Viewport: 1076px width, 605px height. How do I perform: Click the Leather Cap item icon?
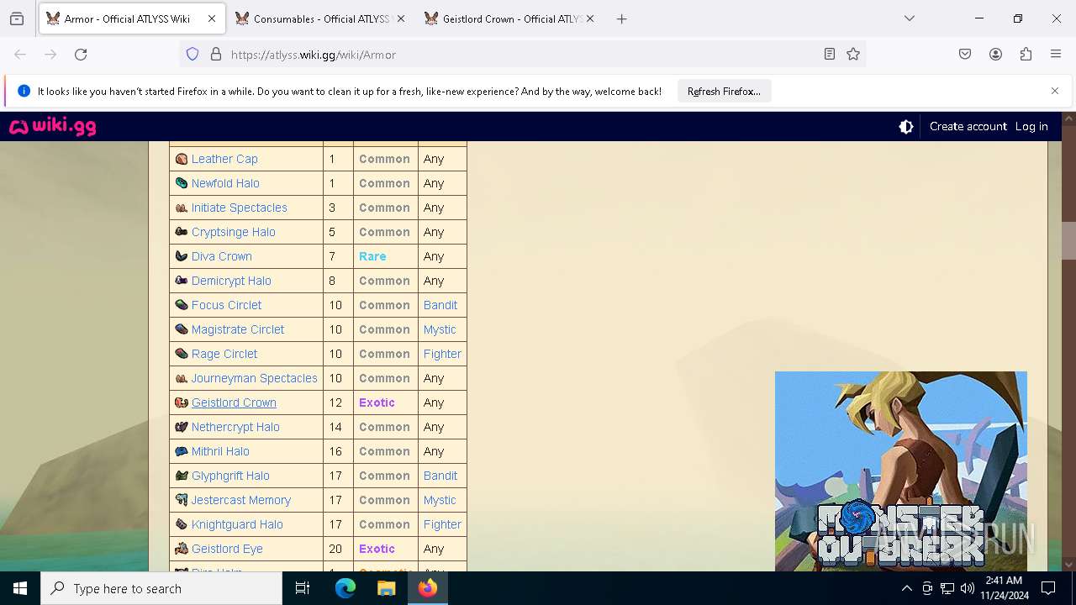coord(182,159)
